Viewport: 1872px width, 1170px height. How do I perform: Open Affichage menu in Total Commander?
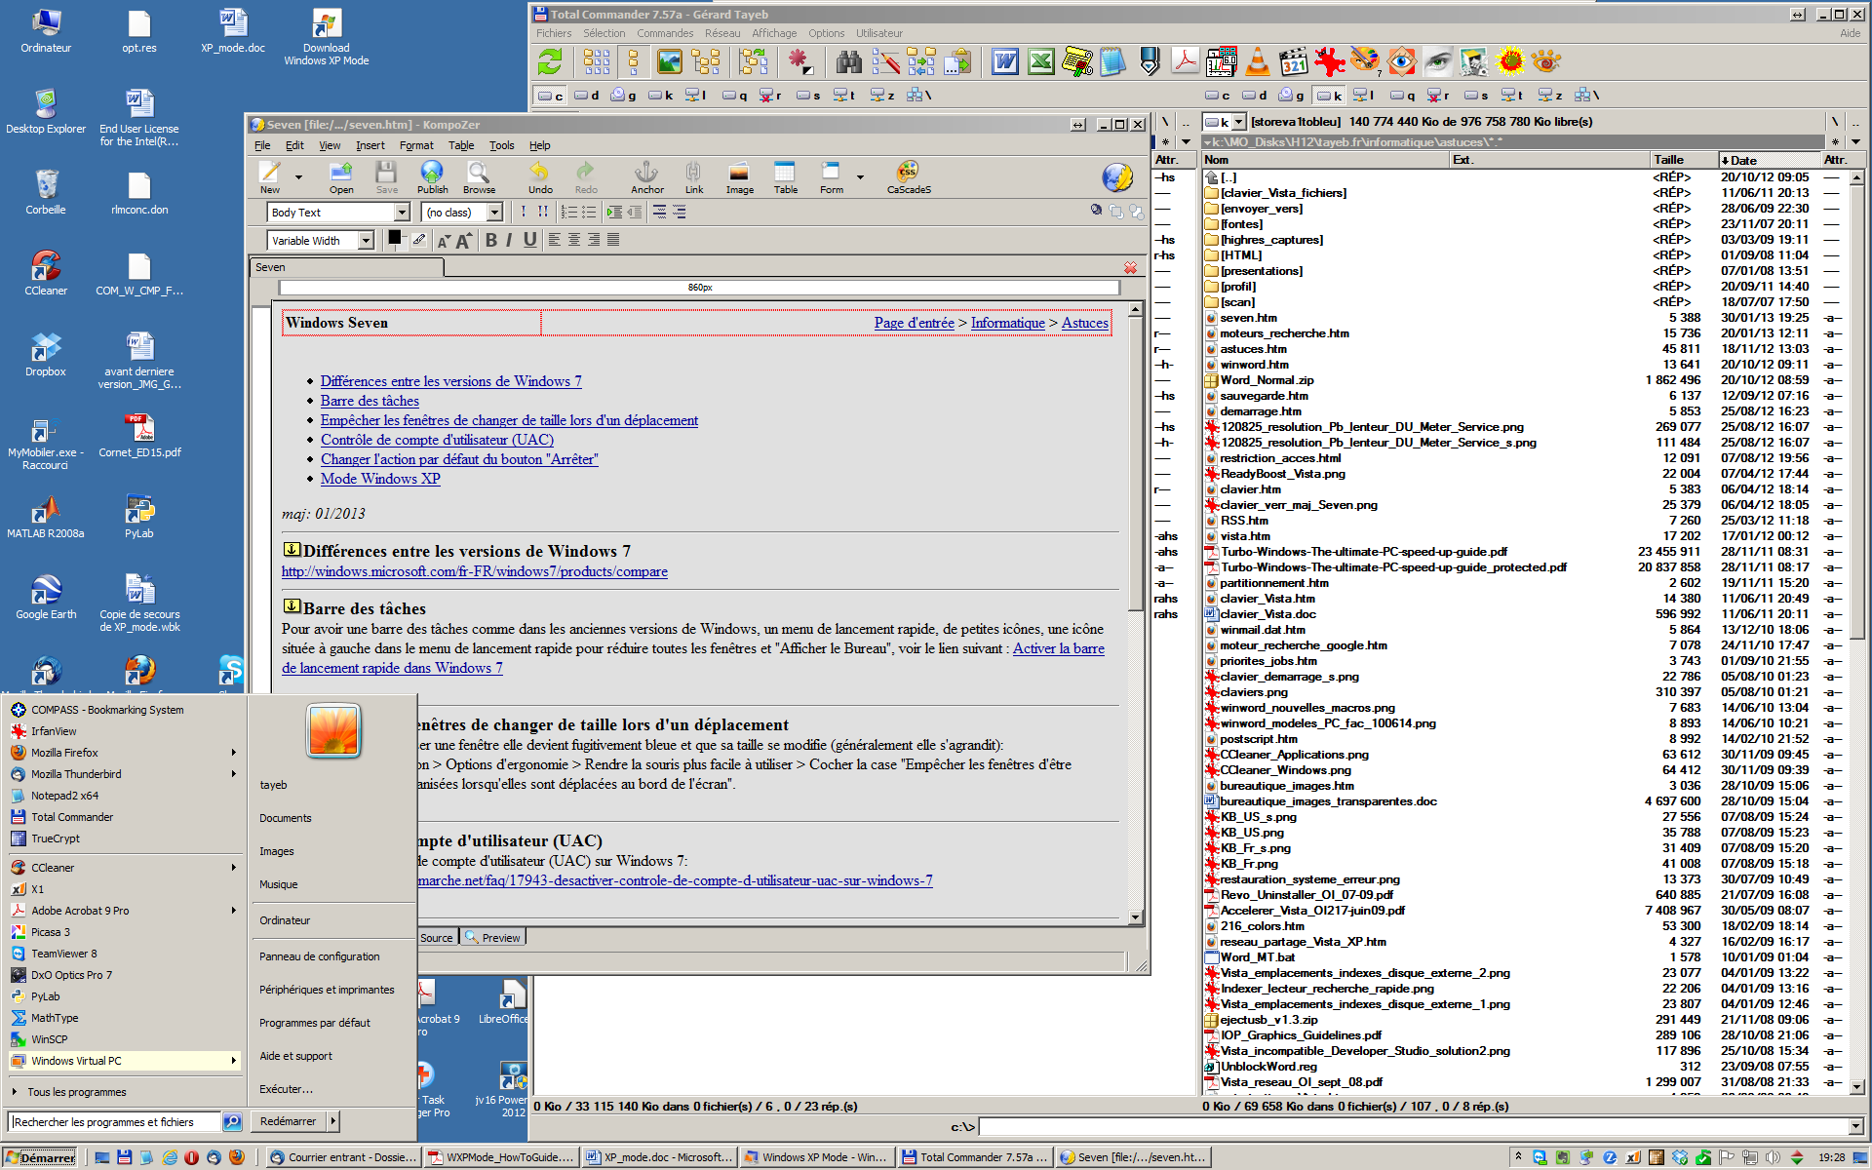click(x=774, y=33)
